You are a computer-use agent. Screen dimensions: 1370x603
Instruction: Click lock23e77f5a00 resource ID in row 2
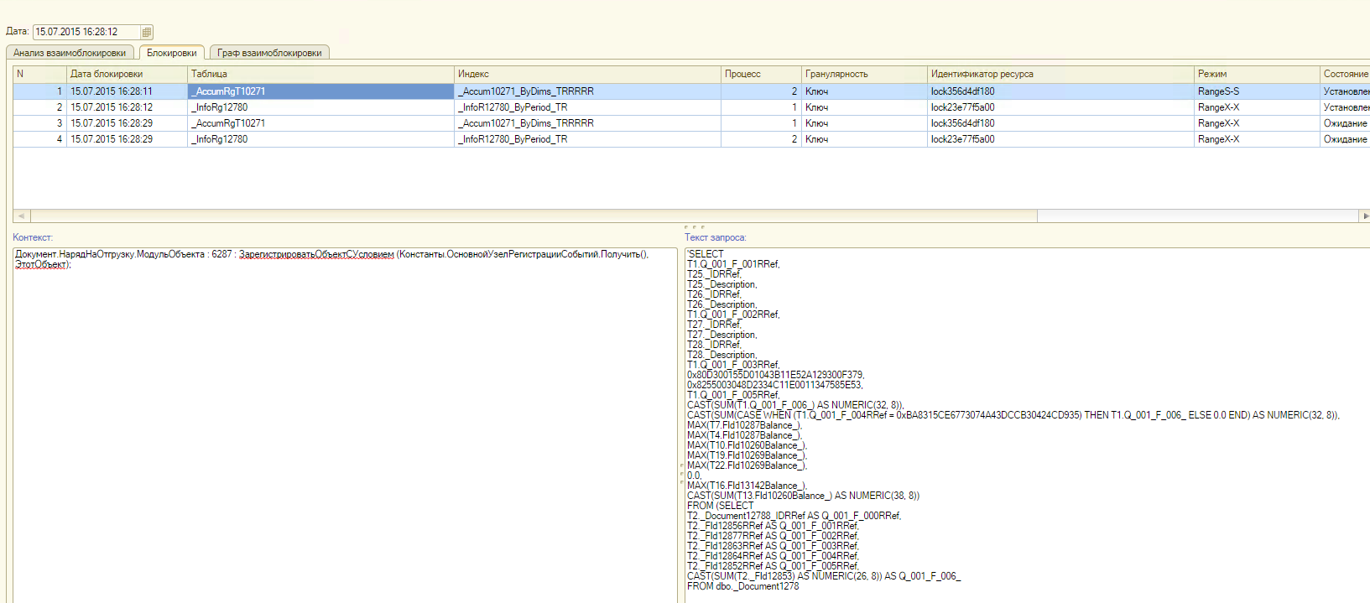pos(1060,107)
